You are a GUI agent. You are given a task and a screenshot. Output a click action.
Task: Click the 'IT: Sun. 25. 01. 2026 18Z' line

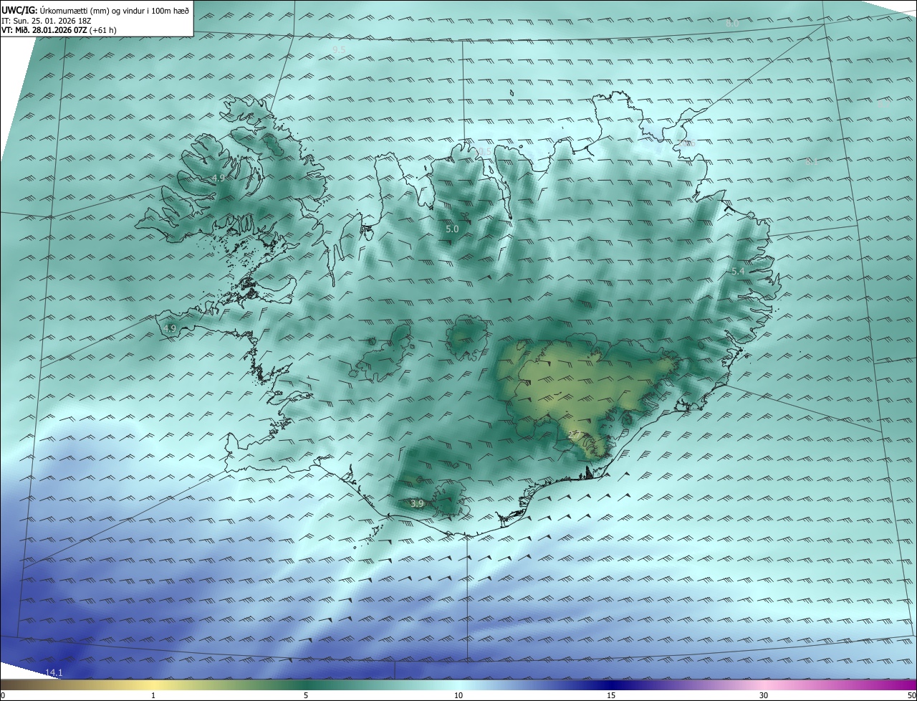(46, 21)
